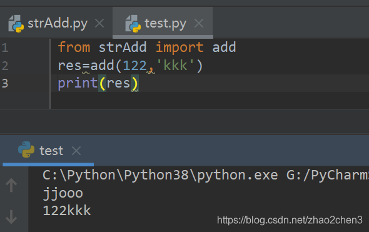Click the imported name 'add' on line 1
Screen dimensions: 369x232
(224, 47)
